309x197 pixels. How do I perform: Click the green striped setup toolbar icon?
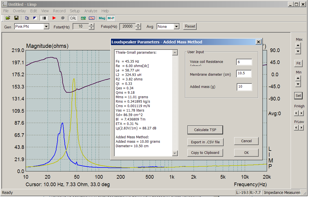click(83, 18)
